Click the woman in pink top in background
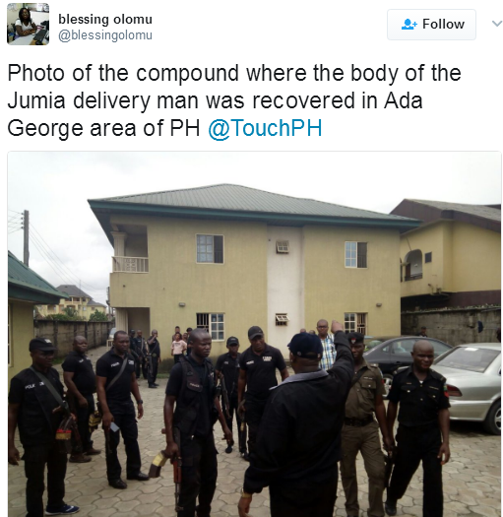 coord(178,349)
